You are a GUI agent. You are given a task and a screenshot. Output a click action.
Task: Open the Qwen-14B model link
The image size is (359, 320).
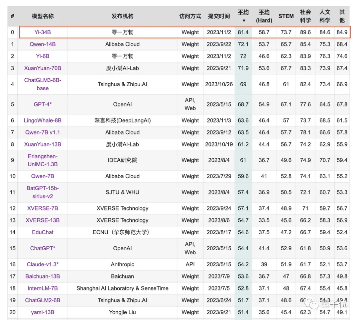(x=43, y=44)
